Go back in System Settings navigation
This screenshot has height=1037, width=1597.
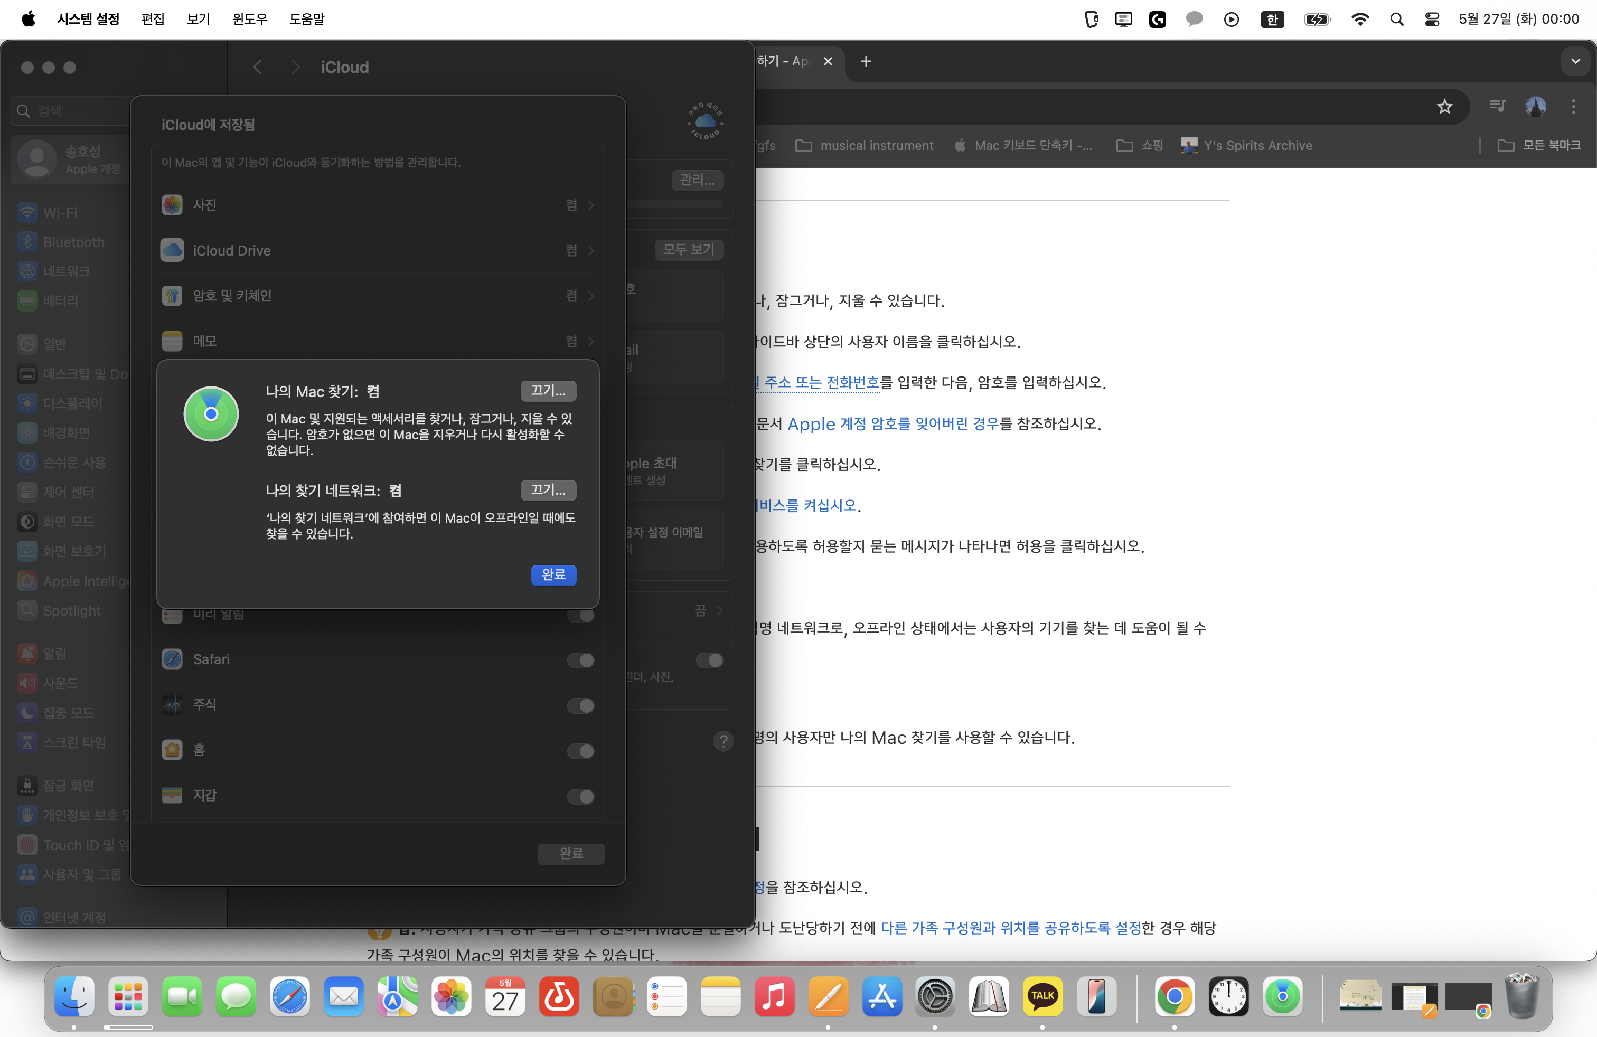(258, 67)
